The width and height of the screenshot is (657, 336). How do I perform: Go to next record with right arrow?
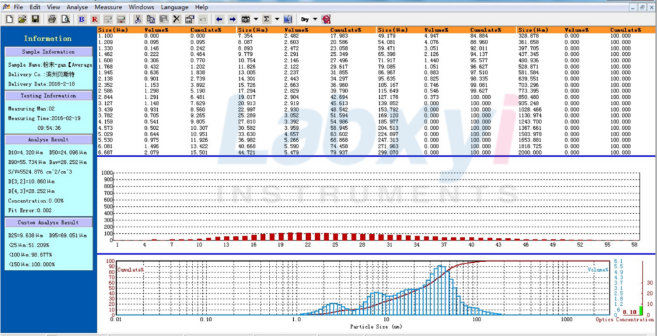[x=232, y=19]
